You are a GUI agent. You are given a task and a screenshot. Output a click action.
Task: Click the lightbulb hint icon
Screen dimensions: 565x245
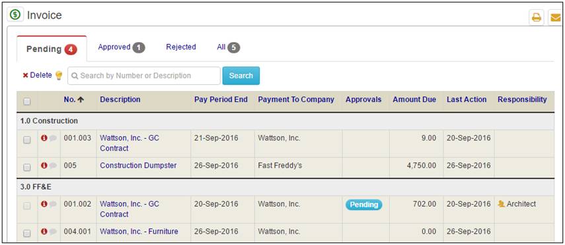[59, 76]
